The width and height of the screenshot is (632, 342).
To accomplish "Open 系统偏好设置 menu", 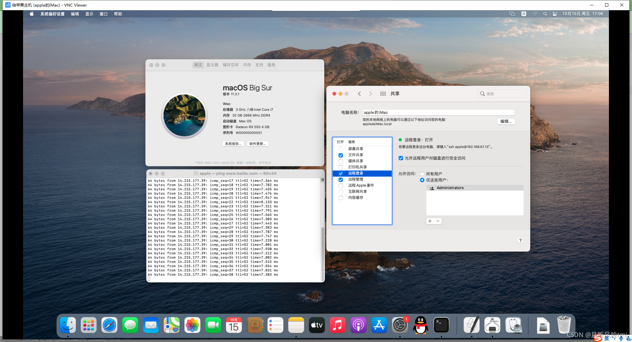I will (x=52, y=14).
